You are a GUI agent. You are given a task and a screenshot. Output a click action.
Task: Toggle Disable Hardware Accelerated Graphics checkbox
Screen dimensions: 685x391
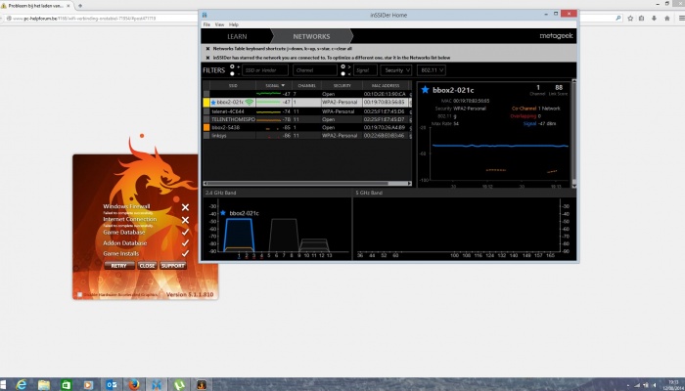click(x=79, y=294)
